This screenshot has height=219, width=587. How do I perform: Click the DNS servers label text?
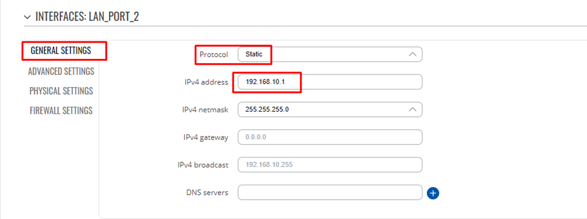[x=207, y=193]
